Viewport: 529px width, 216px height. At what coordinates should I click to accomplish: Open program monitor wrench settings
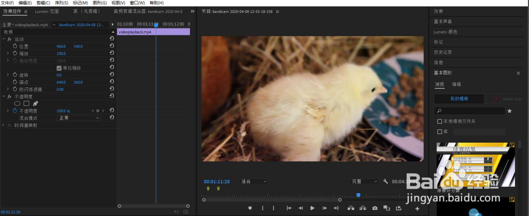point(386,181)
